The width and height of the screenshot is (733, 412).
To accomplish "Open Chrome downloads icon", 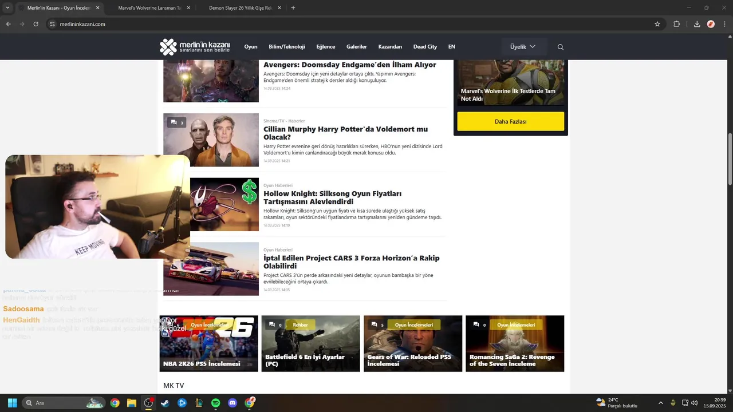I will pyautogui.click(x=697, y=24).
